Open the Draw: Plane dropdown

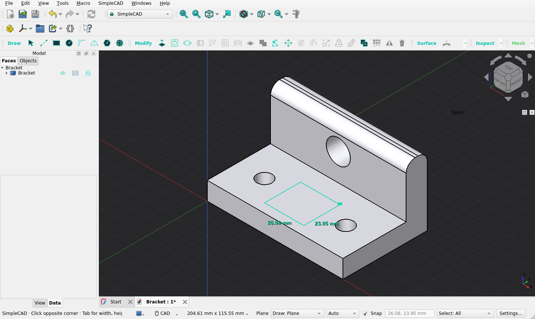pyautogui.click(x=297, y=313)
